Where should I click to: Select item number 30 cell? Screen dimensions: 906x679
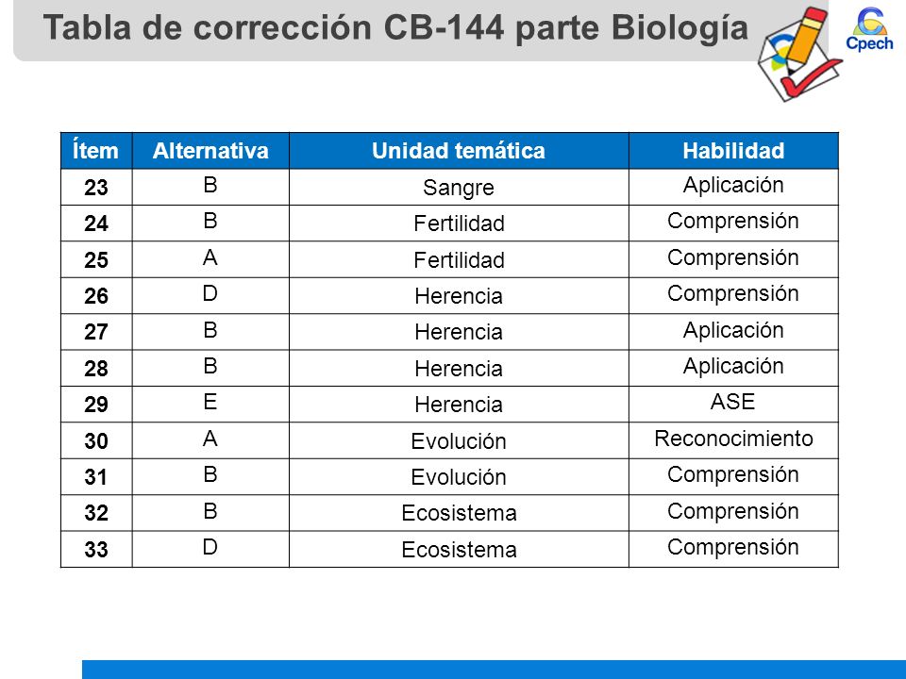[96, 440]
